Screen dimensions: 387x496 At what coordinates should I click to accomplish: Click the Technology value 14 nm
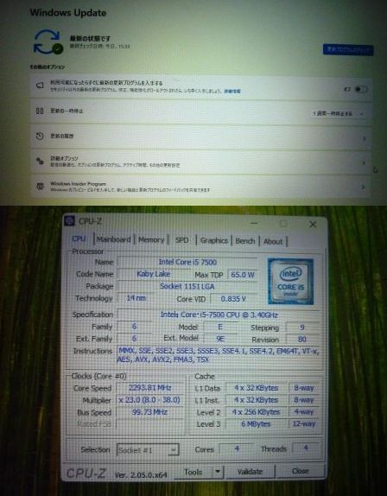(x=136, y=298)
